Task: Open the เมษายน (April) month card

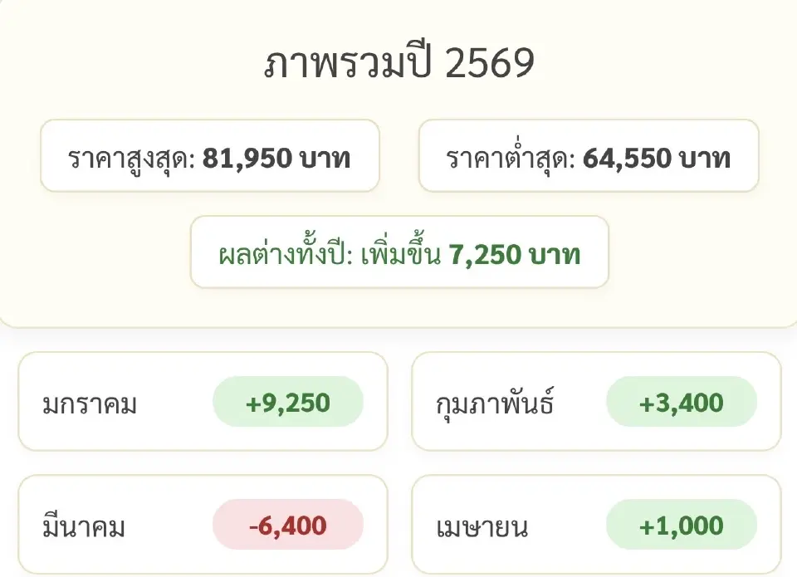Action: pyautogui.click(x=596, y=525)
